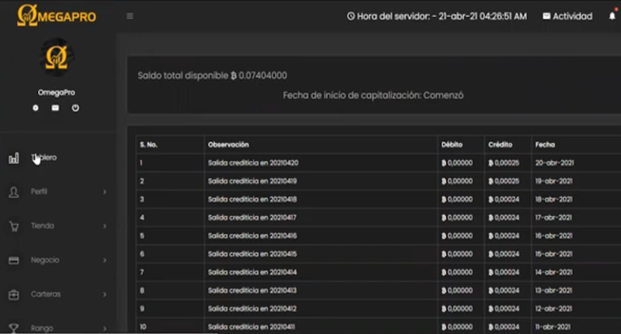Screen dimensions: 621x334
Task: Expand the Negocio submenu chevron
Action: 105,260
